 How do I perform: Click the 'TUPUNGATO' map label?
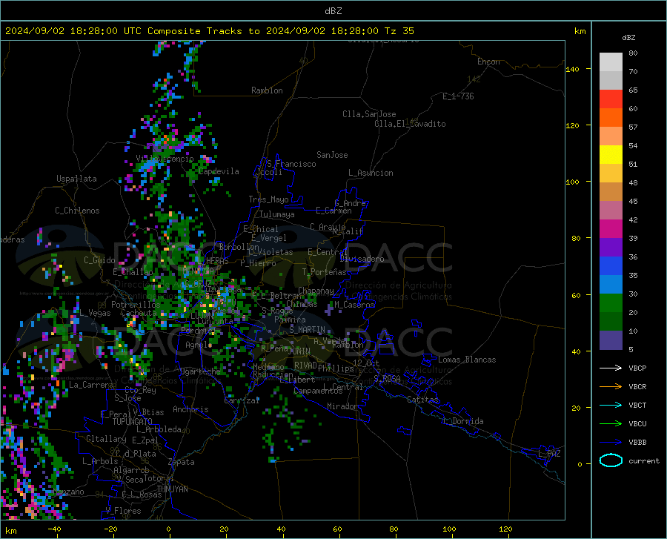pyautogui.click(x=133, y=422)
